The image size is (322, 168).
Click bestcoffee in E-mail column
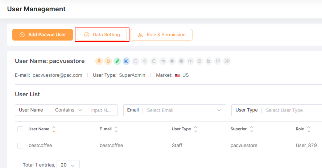(111, 146)
